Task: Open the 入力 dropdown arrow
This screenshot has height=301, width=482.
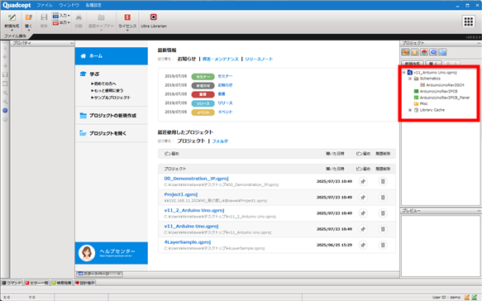Action: 69,16
